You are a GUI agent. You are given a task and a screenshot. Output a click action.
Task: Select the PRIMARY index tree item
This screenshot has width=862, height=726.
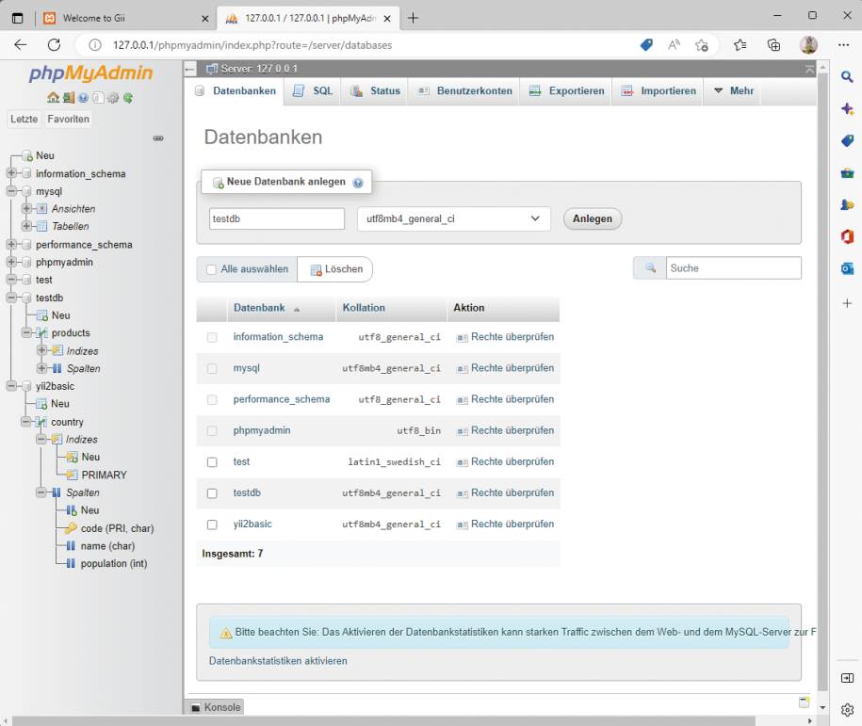[104, 475]
